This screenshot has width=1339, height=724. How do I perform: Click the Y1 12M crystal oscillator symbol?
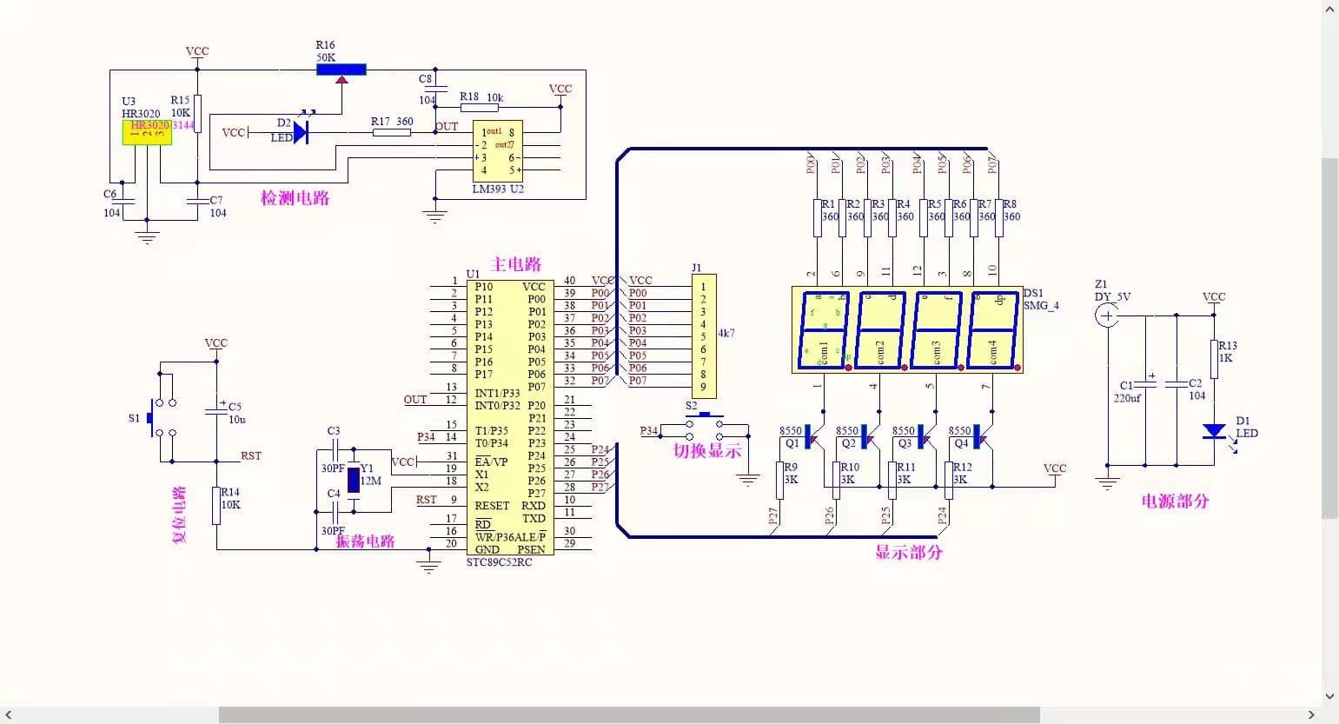click(x=354, y=479)
